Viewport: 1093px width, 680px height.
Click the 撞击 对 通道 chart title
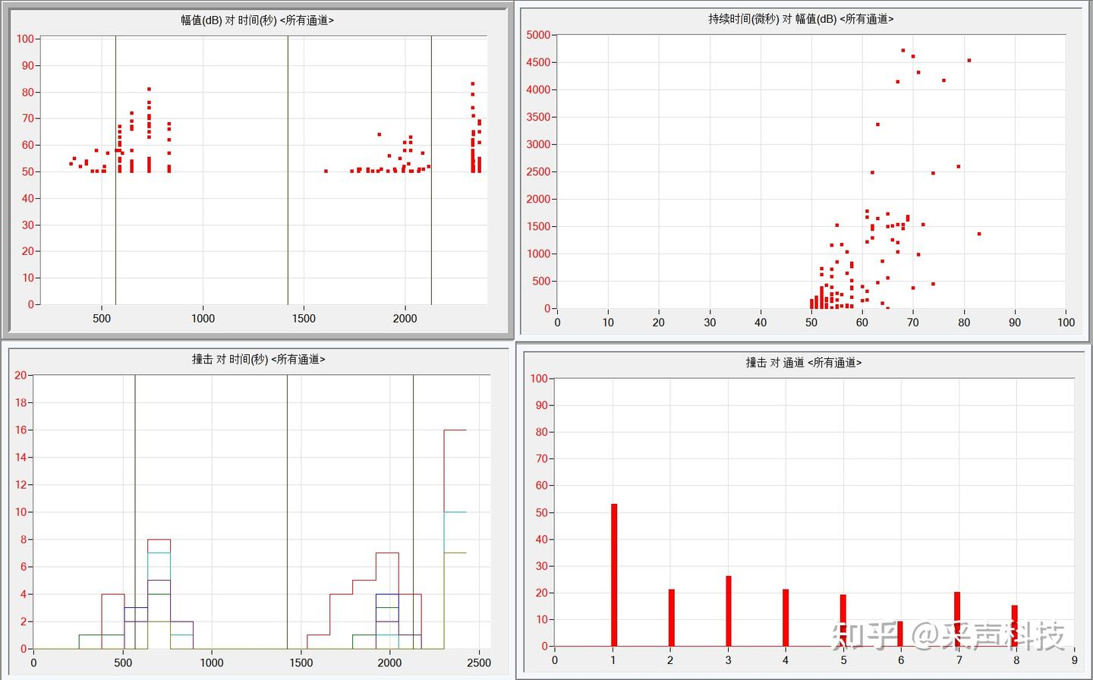(x=803, y=363)
